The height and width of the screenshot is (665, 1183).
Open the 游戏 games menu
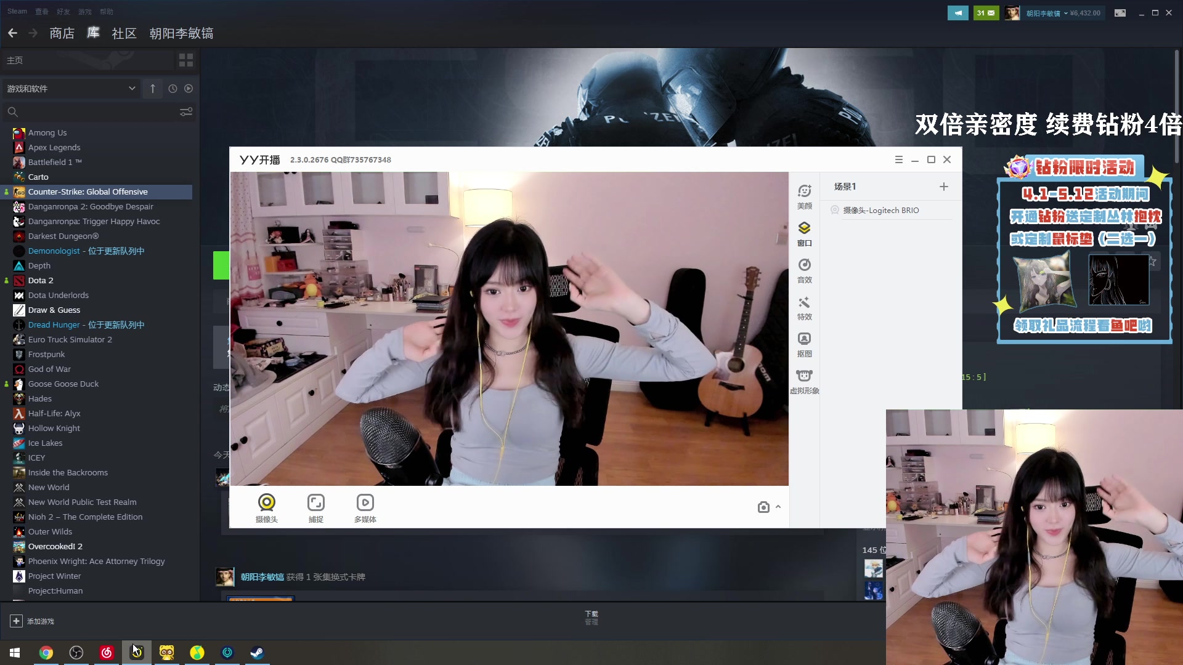tap(84, 11)
